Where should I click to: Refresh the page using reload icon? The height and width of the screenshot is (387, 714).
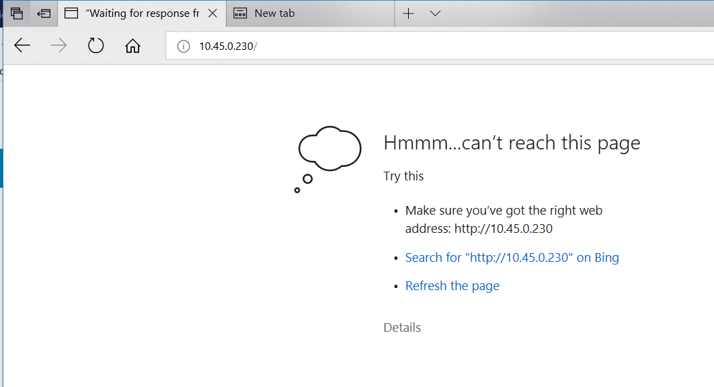95,46
